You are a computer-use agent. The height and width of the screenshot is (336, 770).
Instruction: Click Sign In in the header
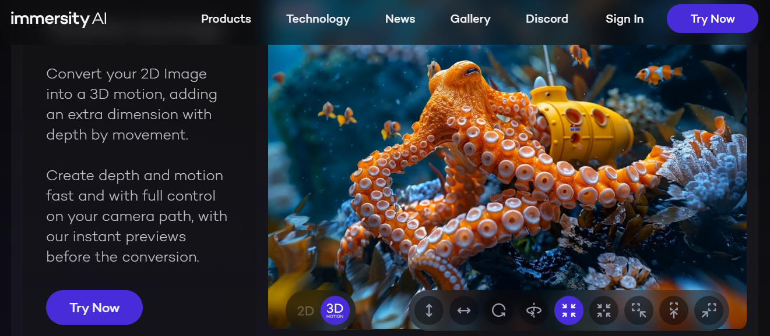coord(624,19)
